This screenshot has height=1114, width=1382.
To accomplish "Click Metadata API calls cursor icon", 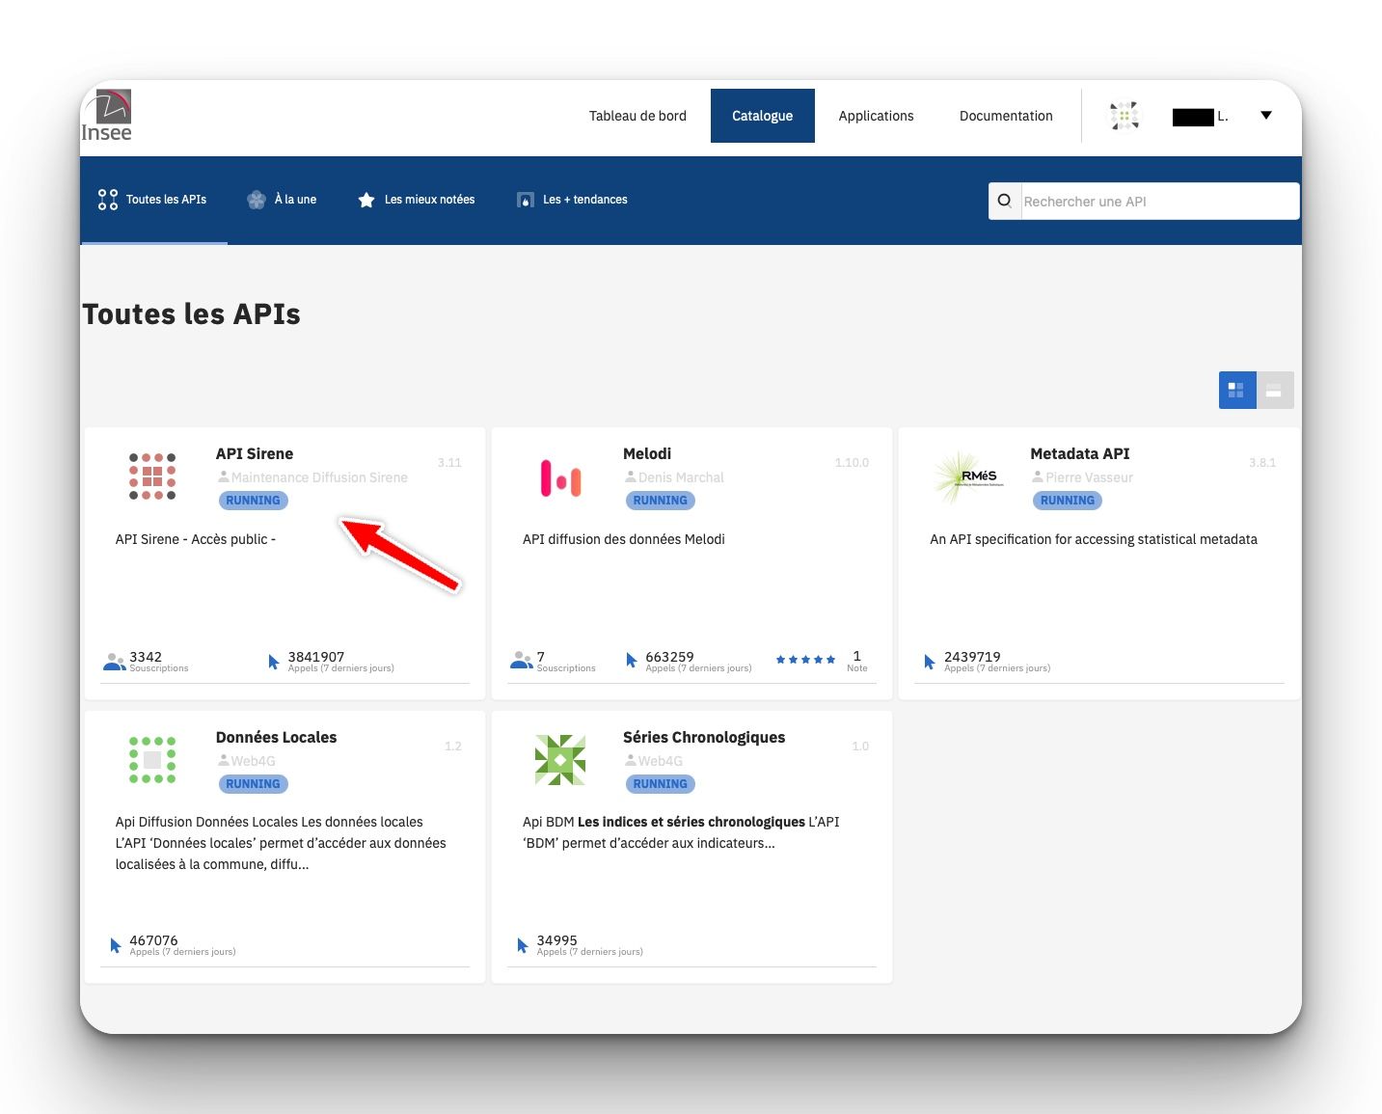I will [x=930, y=662].
